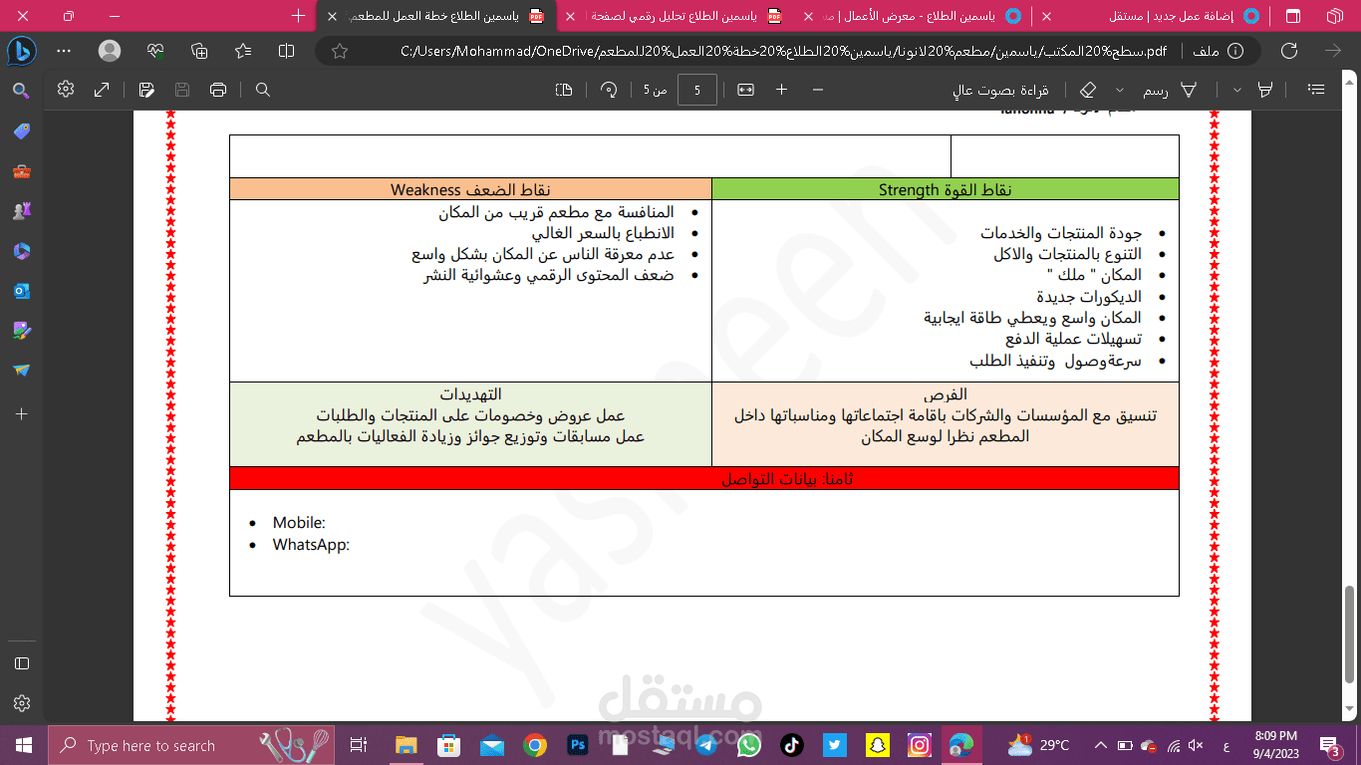Click the Strength نقاط القوة header
Viewport: 1361px width, 765px height.
(946, 189)
